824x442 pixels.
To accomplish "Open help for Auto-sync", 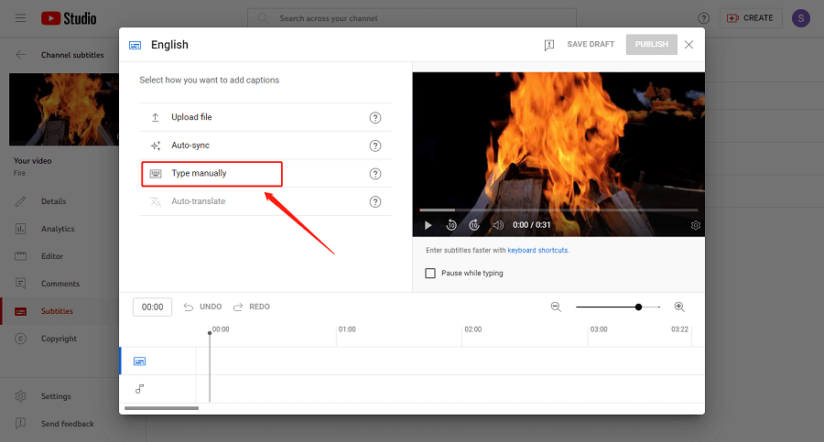I will (x=375, y=146).
